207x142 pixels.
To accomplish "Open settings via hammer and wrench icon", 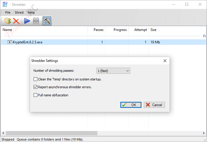I will pyautogui.click(x=47, y=21).
